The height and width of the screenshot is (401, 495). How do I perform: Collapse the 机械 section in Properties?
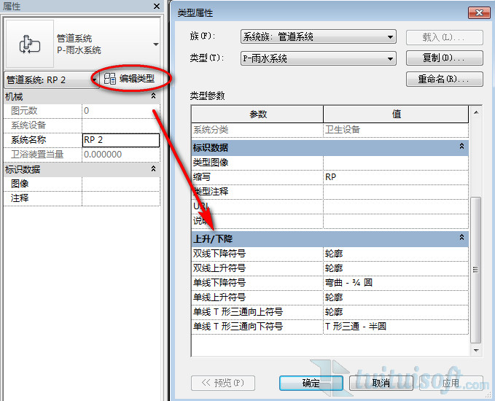click(x=153, y=96)
